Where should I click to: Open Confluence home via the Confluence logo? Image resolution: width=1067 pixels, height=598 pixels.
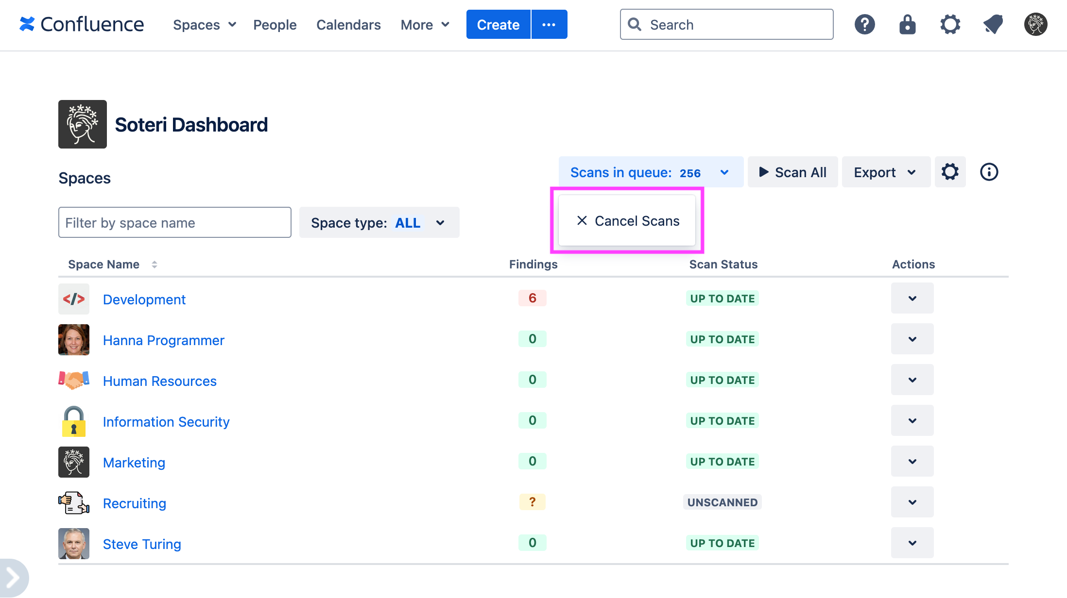pos(82,24)
